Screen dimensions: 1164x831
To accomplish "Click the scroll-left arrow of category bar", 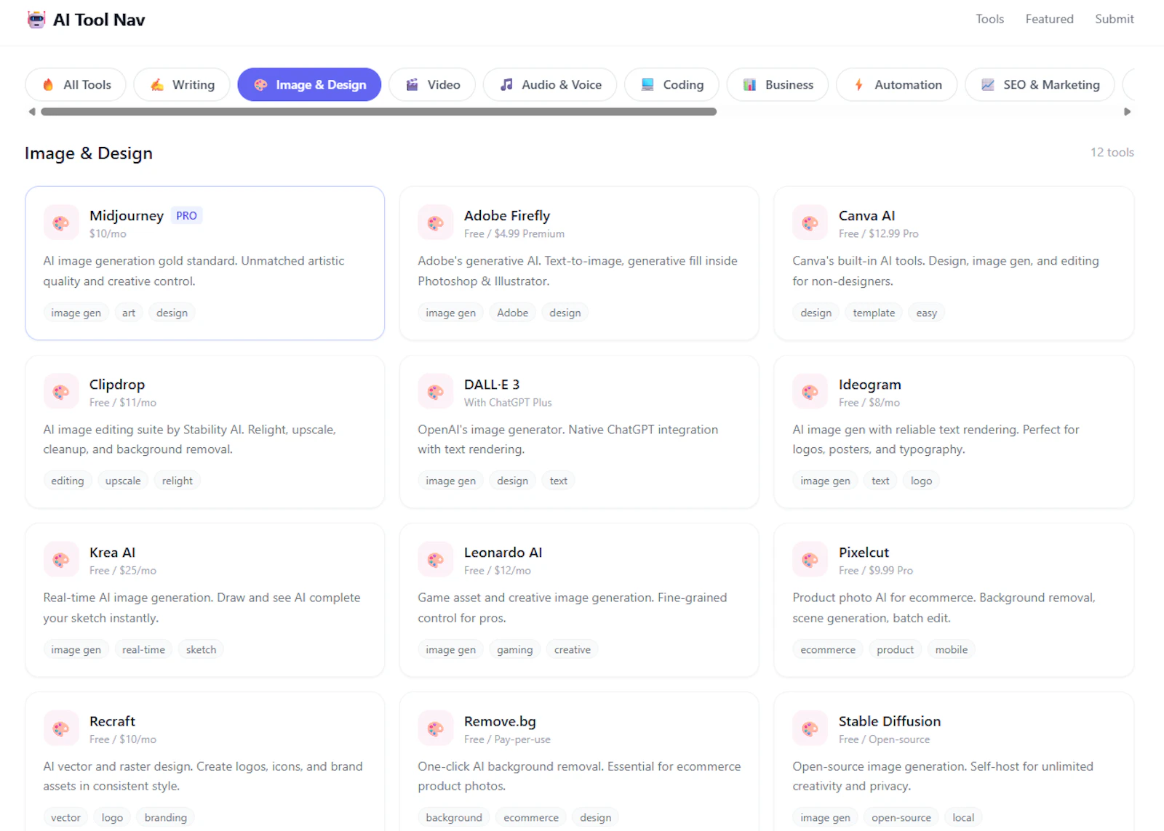I will coord(31,112).
